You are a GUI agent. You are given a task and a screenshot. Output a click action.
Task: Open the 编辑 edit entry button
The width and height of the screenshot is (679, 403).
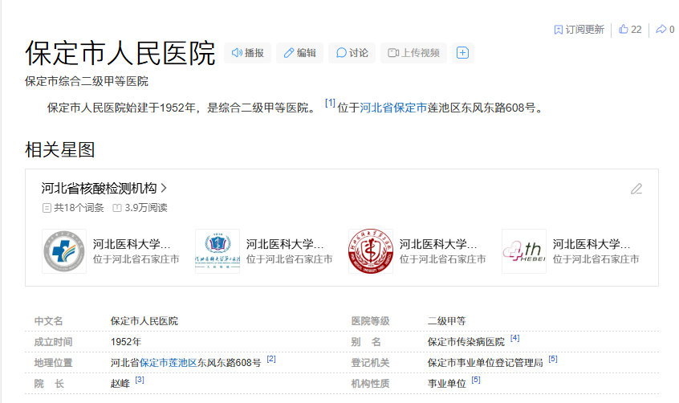299,53
